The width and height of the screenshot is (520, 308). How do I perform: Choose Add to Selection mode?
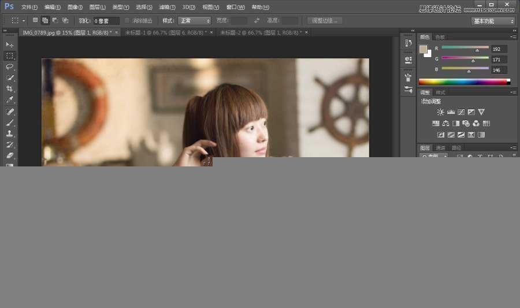tap(45, 20)
